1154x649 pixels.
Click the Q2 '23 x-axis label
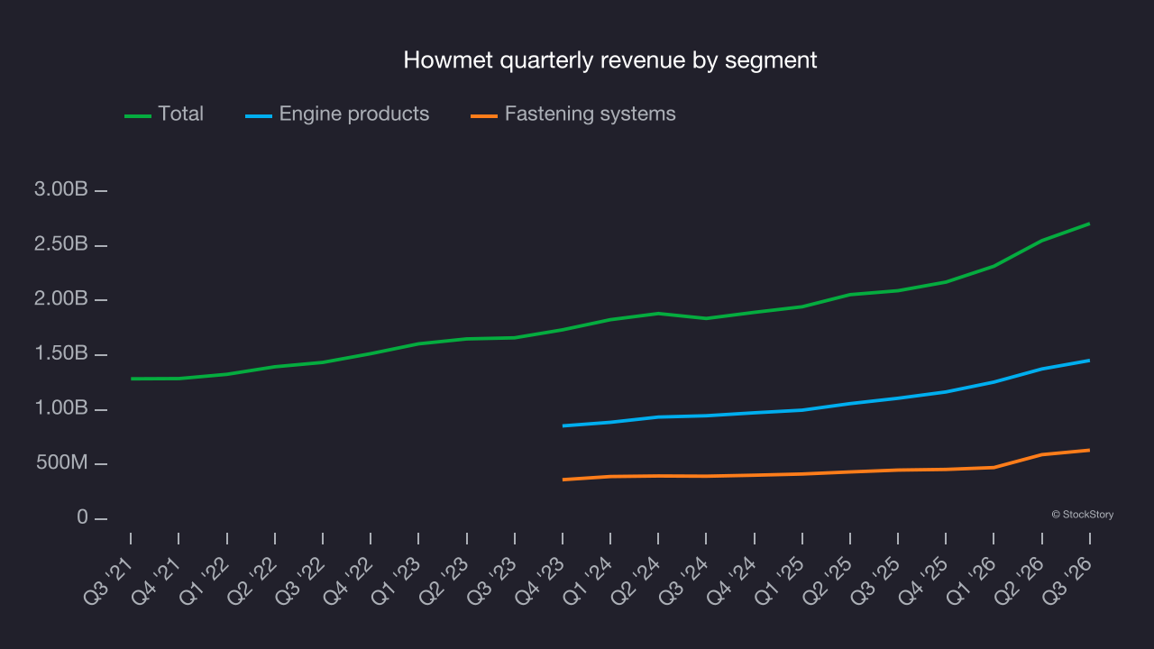tap(444, 583)
